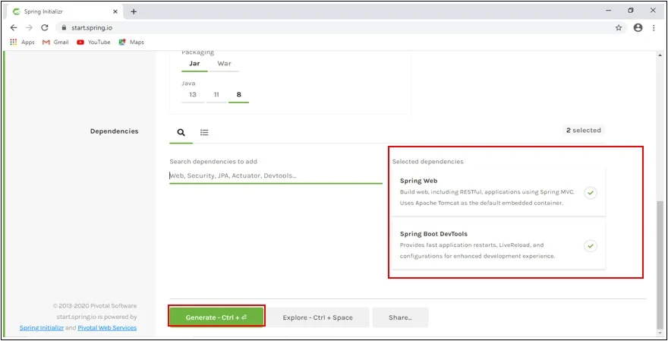Open the Apps bookmark

click(22, 43)
